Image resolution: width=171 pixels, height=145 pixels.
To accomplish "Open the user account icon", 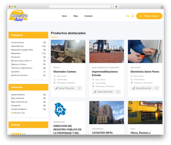I will point(133,16).
